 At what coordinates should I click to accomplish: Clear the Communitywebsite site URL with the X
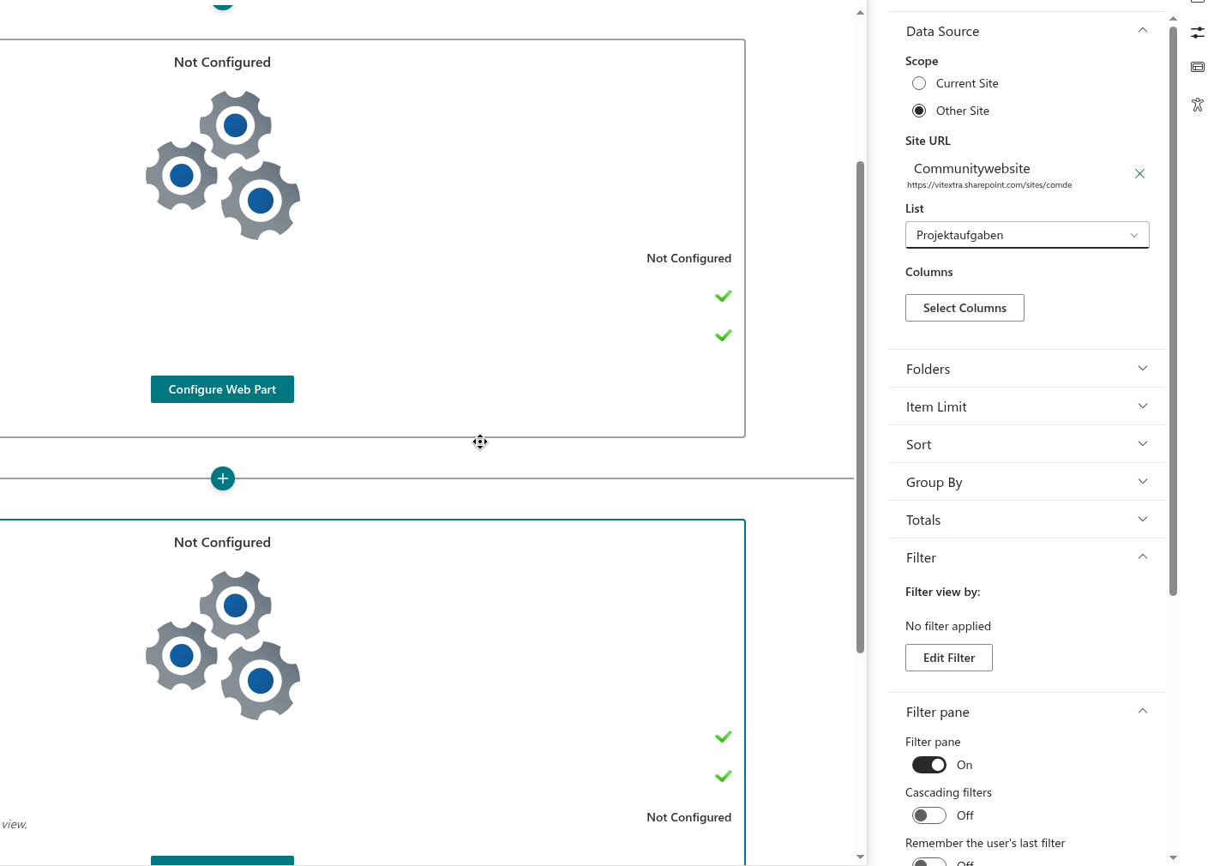coord(1139,174)
